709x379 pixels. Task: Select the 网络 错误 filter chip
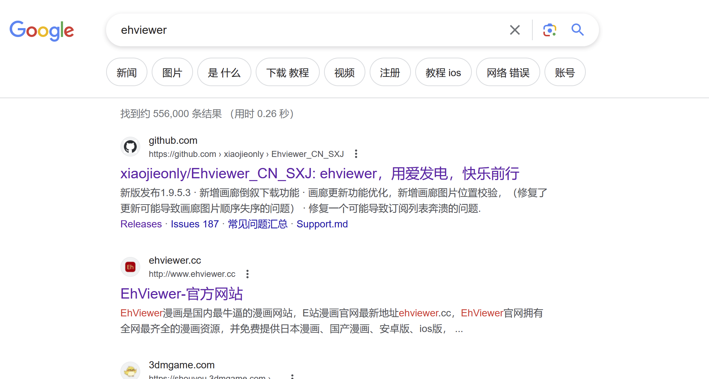508,72
